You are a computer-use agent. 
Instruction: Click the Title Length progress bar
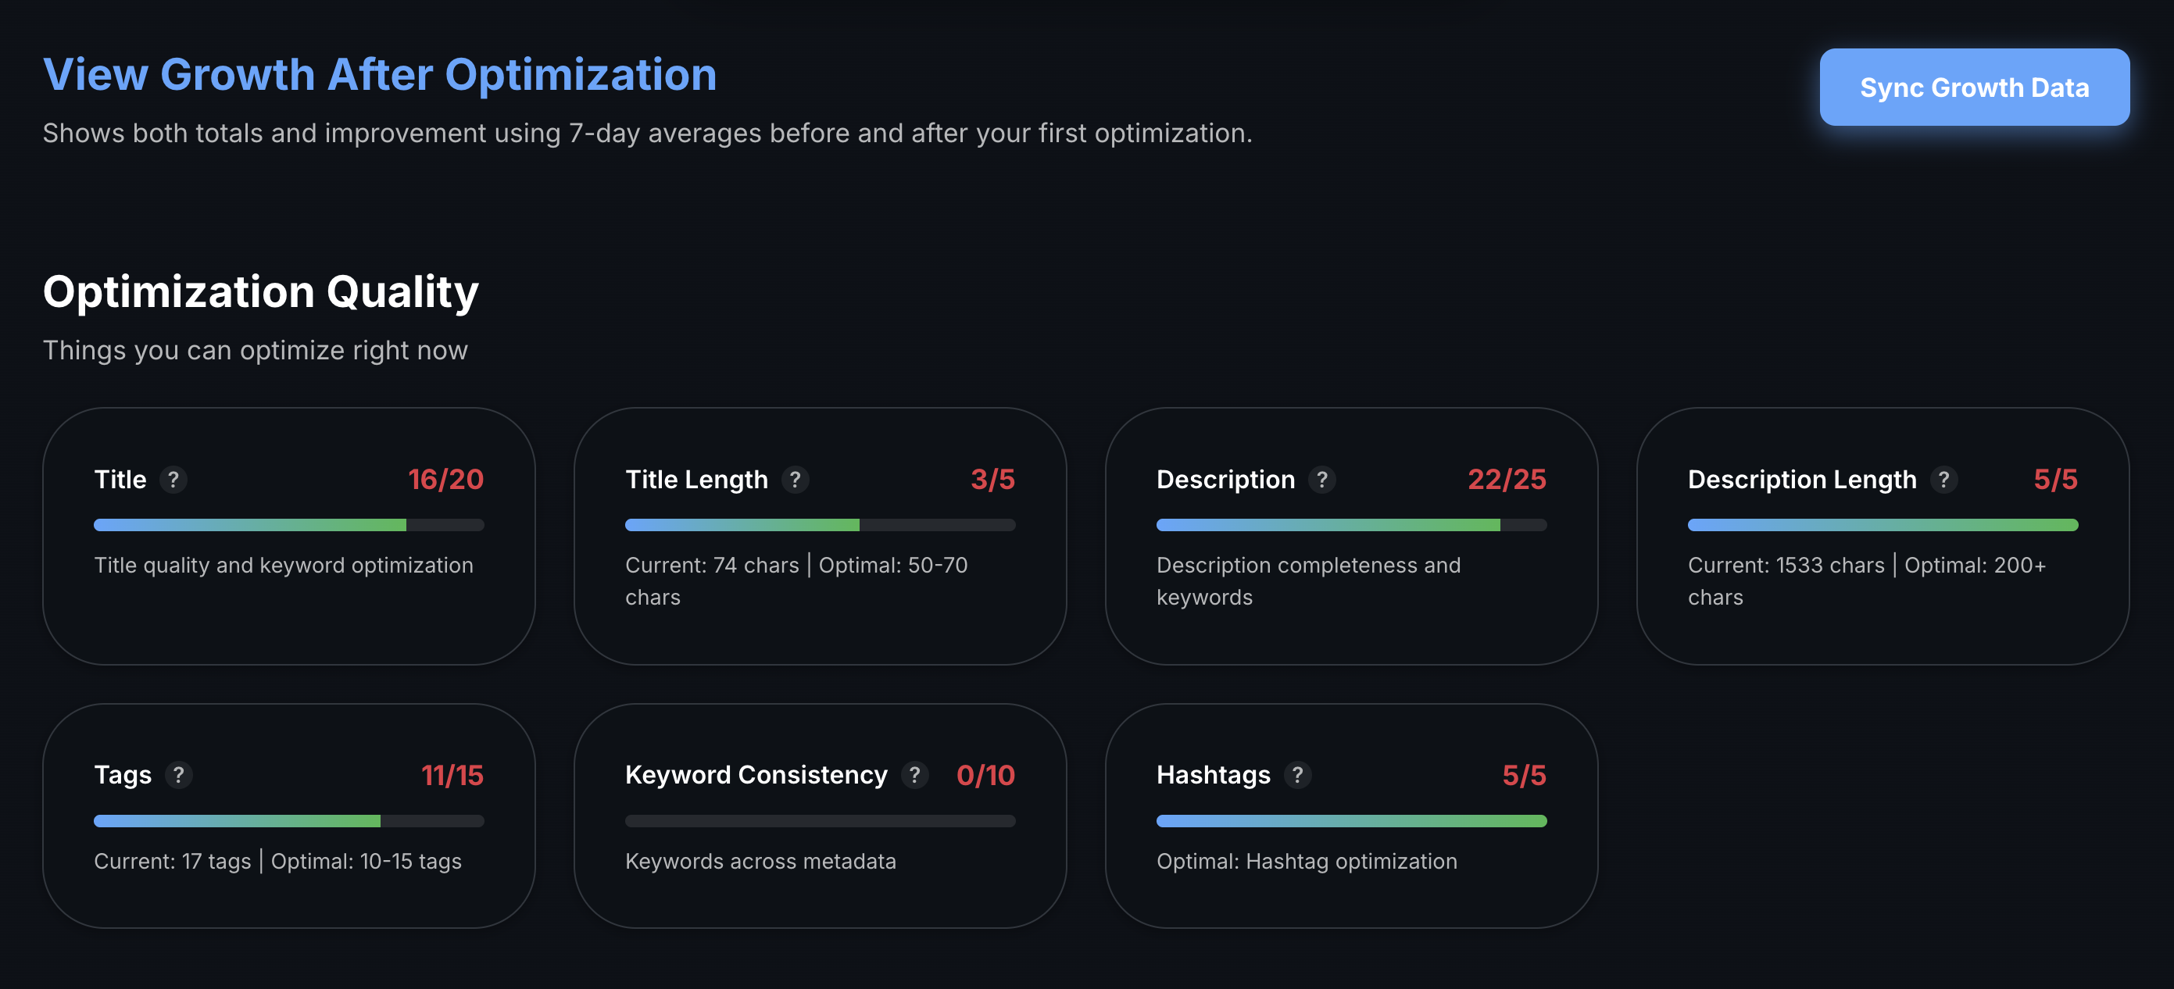[820, 525]
